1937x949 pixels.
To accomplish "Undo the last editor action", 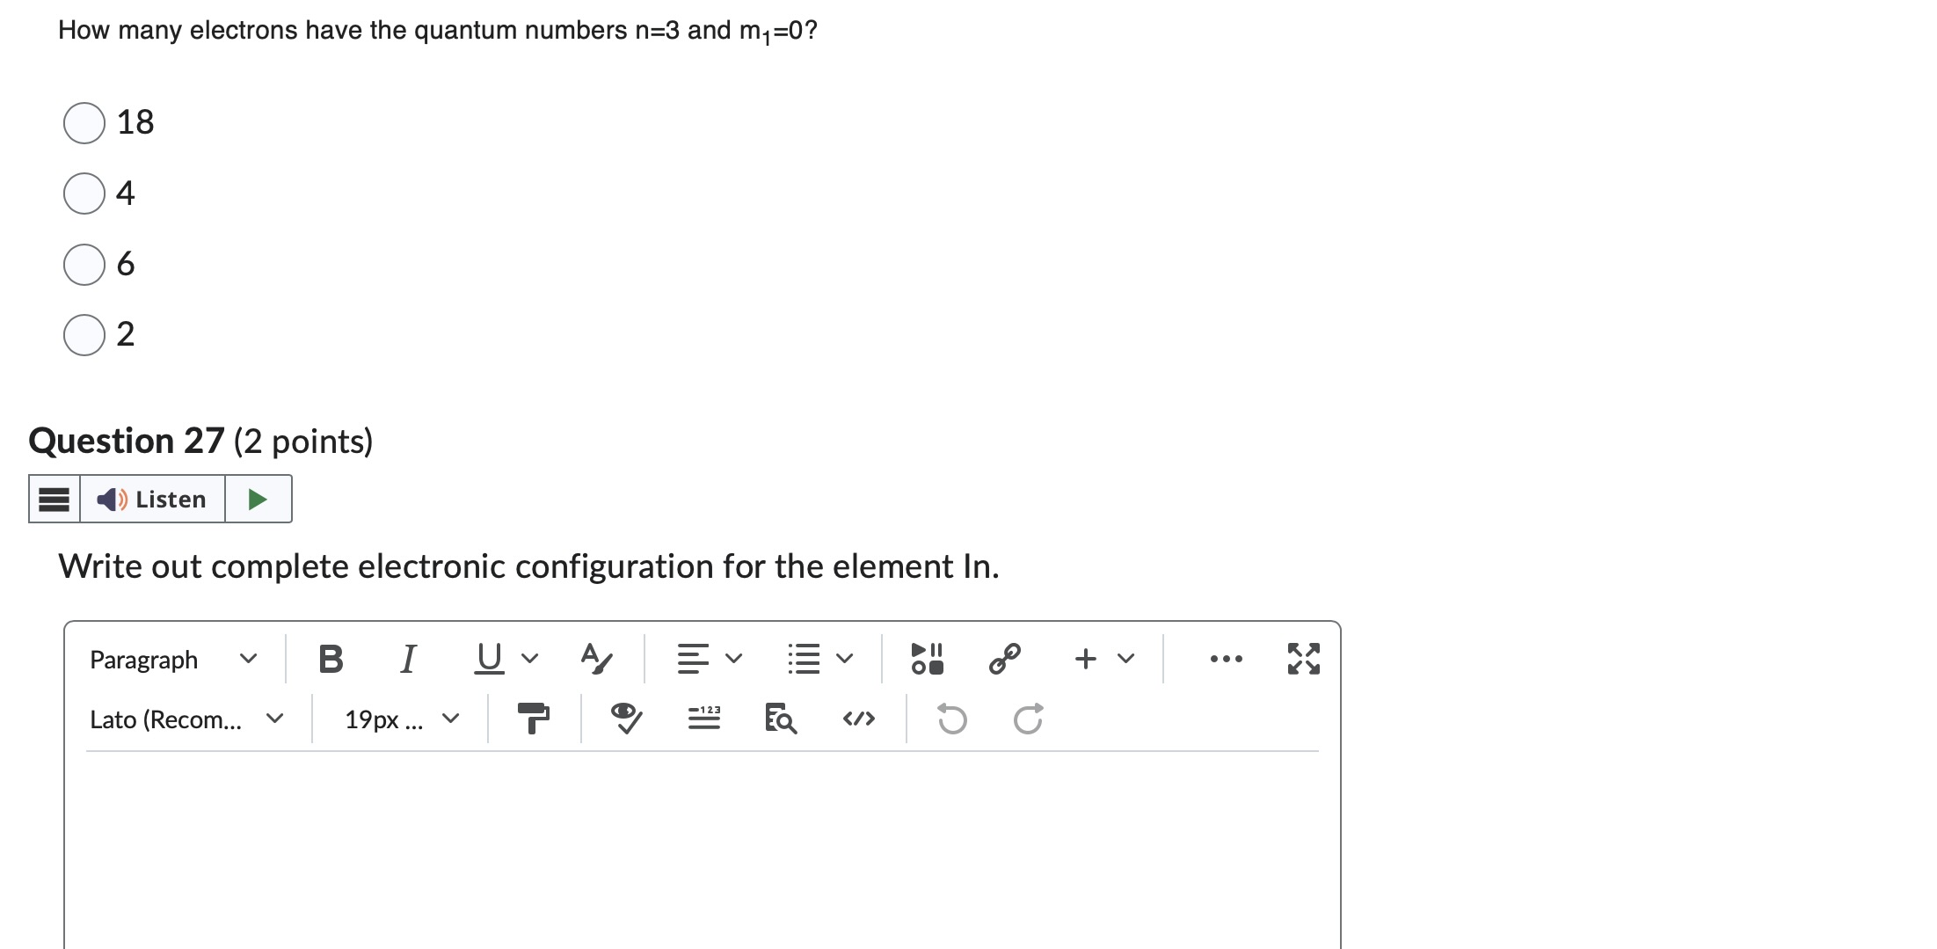I will point(952,719).
